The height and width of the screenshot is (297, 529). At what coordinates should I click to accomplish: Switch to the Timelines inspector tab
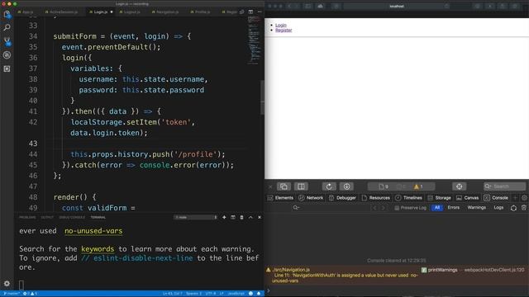pyautogui.click(x=408, y=198)
